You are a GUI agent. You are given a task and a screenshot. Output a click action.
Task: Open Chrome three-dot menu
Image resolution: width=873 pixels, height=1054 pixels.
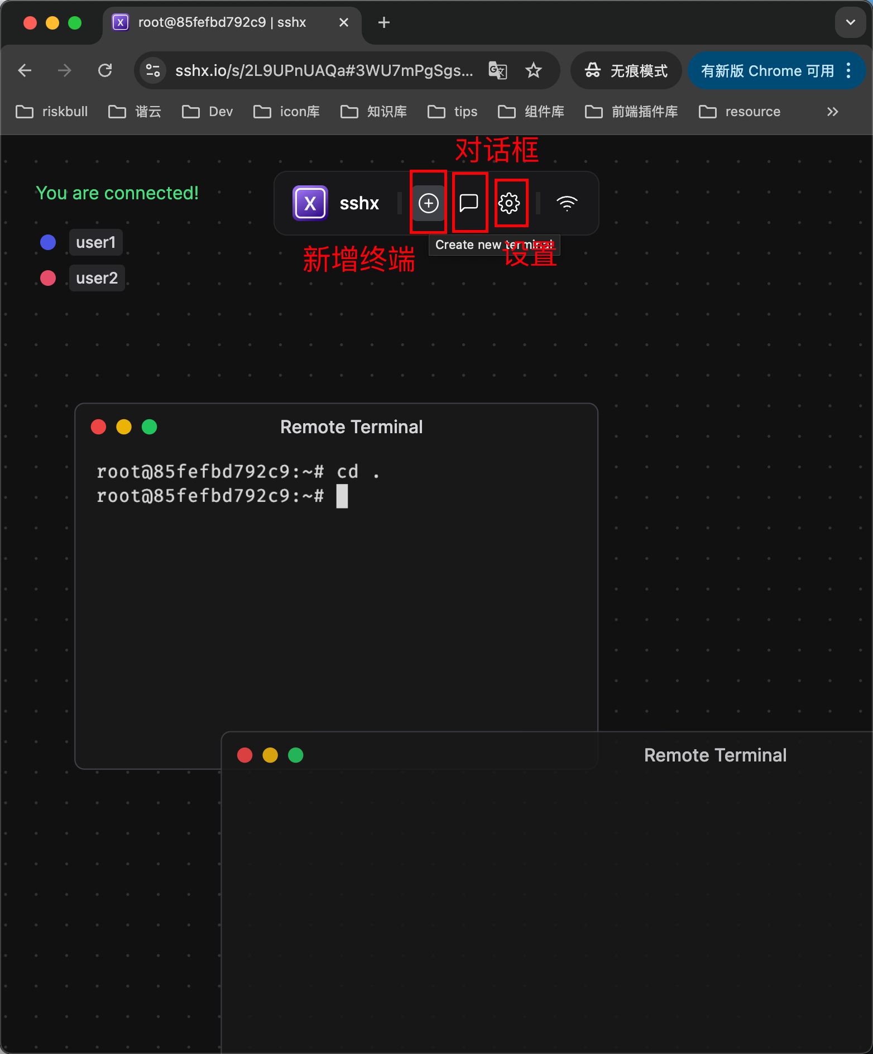tap(848, 70)
